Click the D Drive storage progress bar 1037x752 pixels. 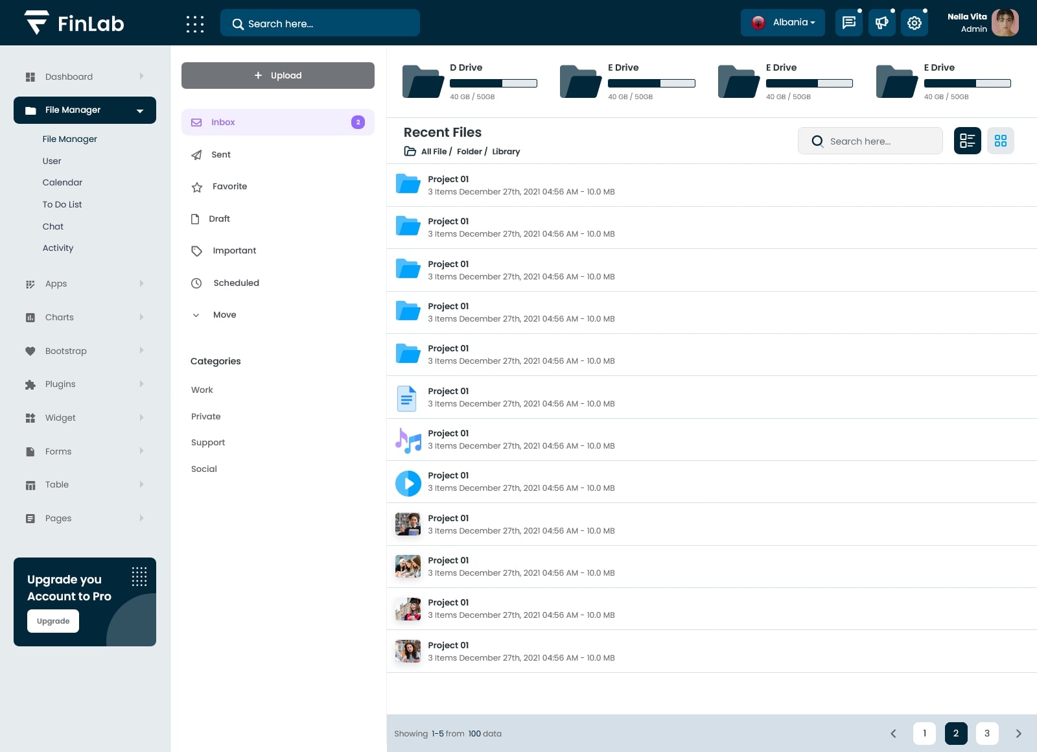pos(493,84)
